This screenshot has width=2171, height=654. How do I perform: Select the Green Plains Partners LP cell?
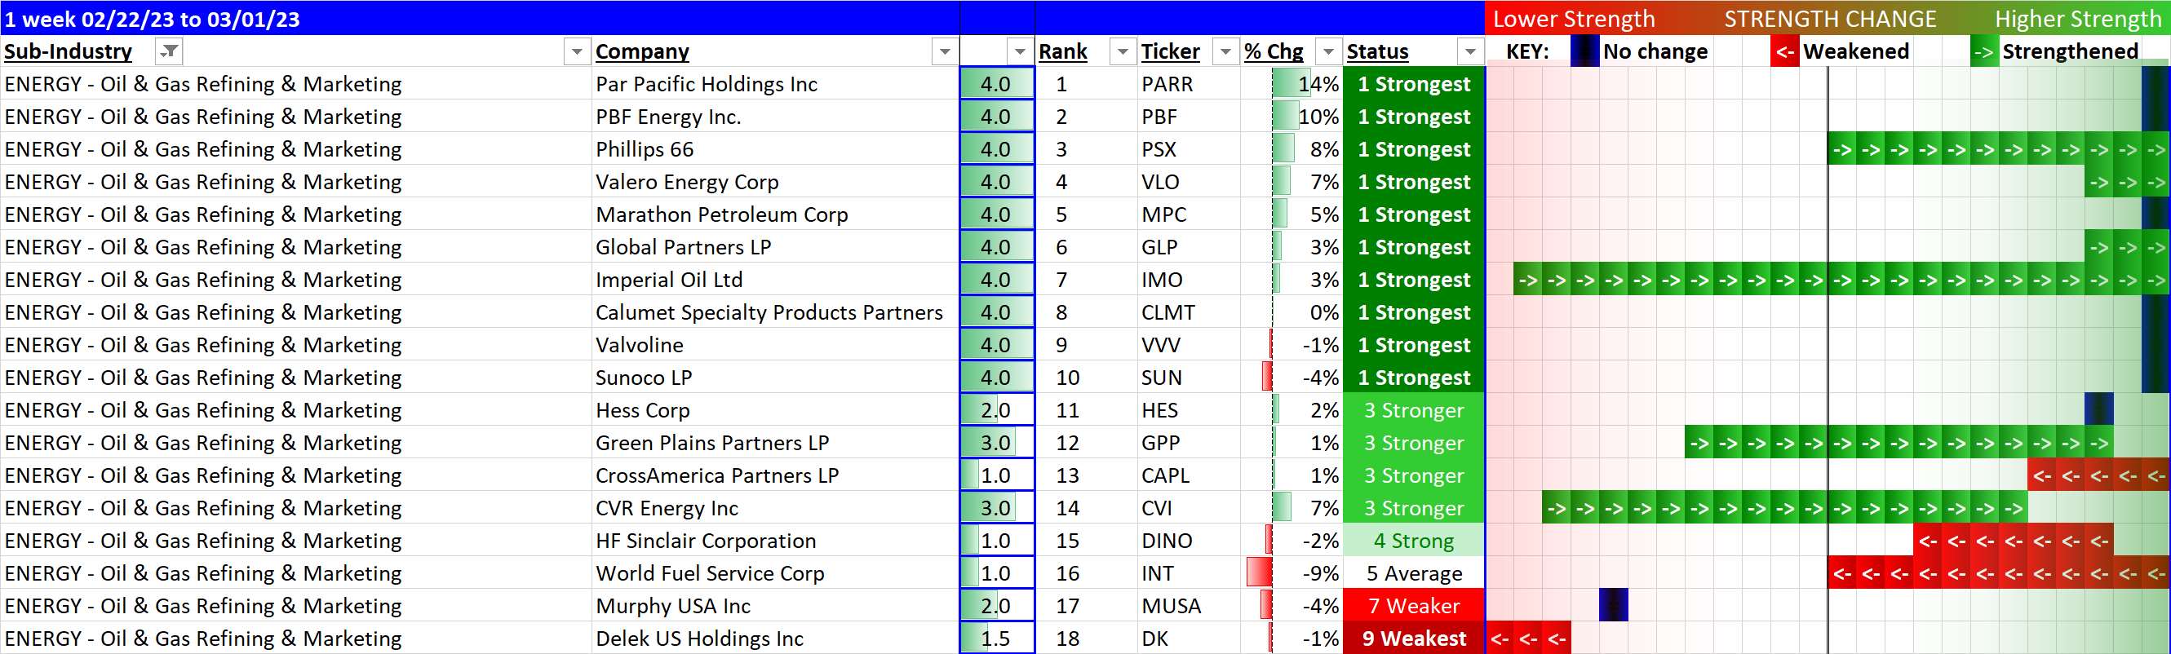coord(774,443)
